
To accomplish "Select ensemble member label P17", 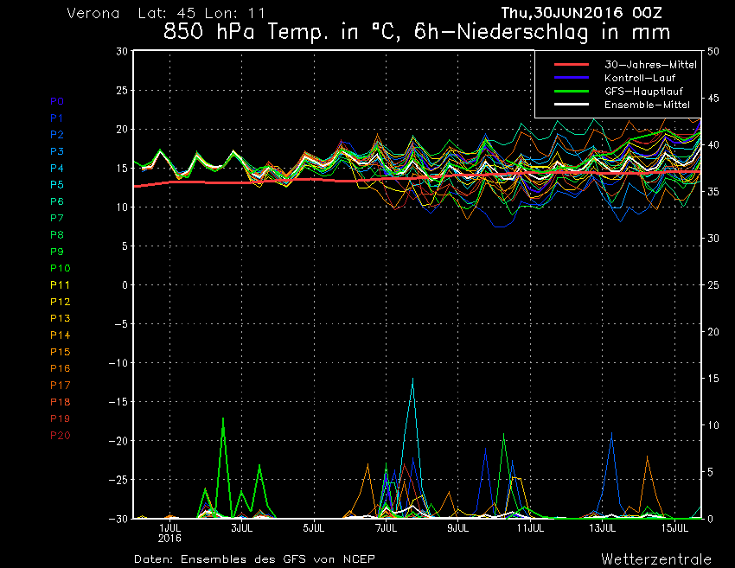I will point(61,386).
